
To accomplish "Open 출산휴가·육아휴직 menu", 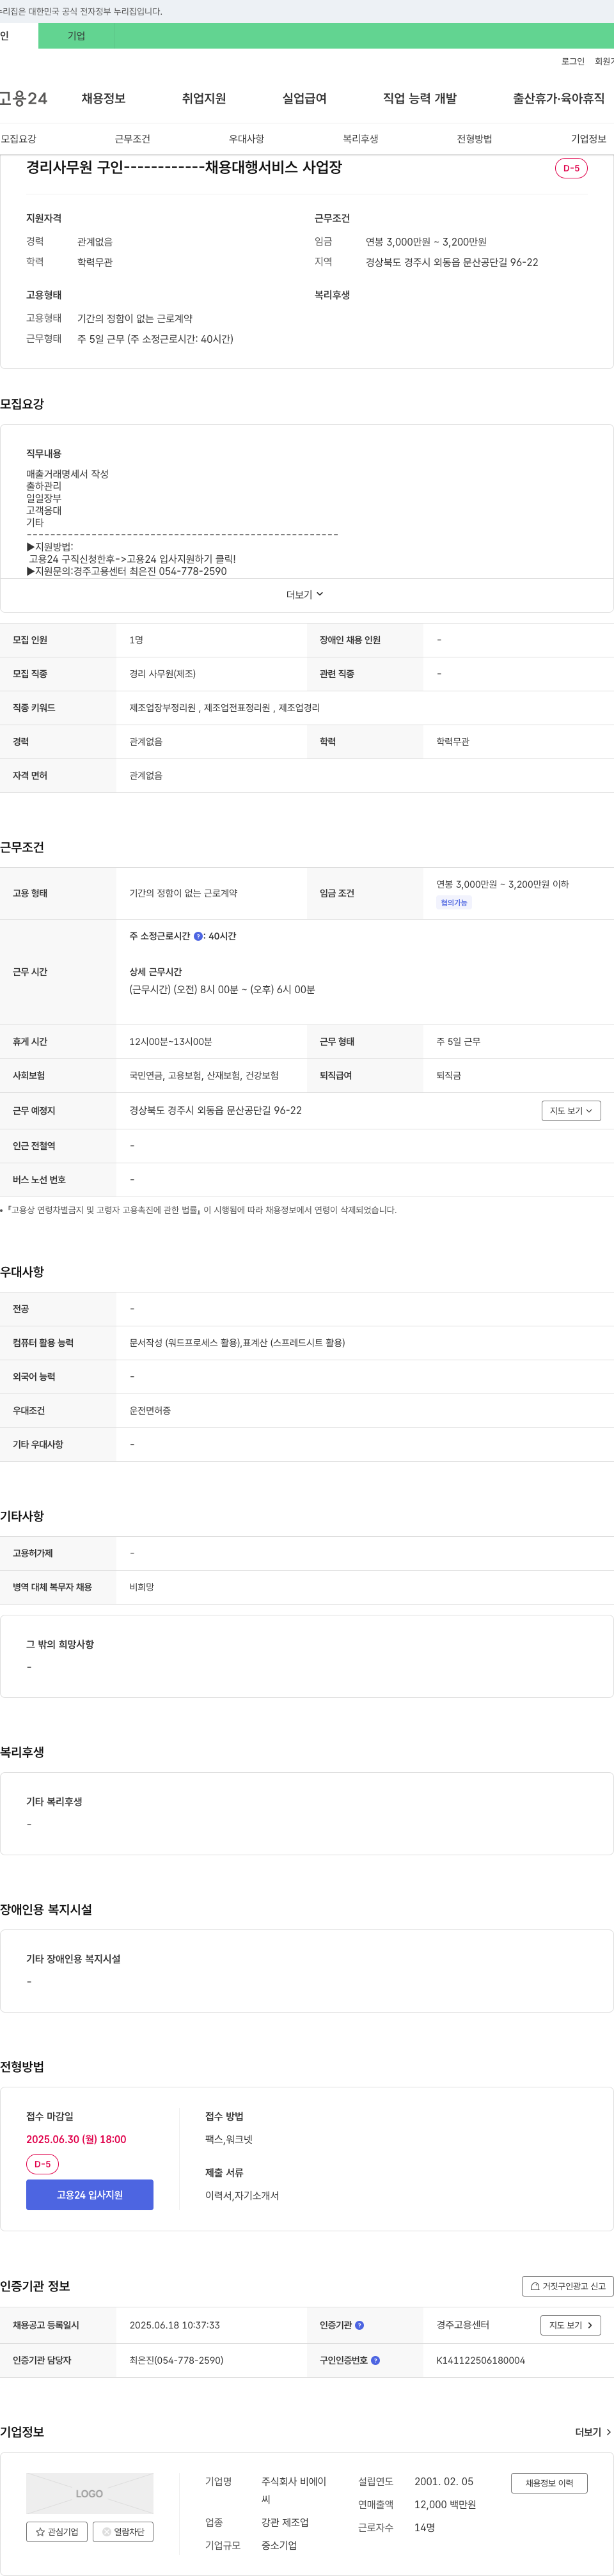I will point(559,98).
